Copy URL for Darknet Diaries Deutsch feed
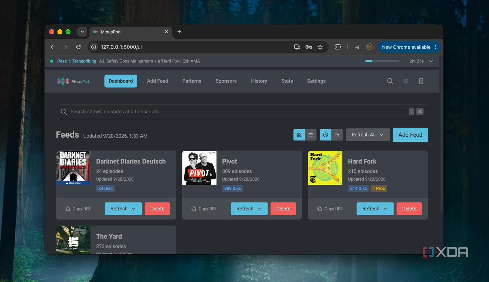Viewport: 489px width, 282px height. pyautogui.click(x=78, y=209)
